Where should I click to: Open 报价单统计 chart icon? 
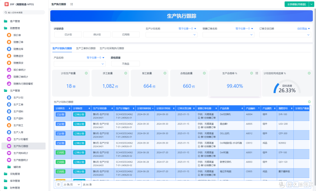pyautogui.click(x=9, y=70)
